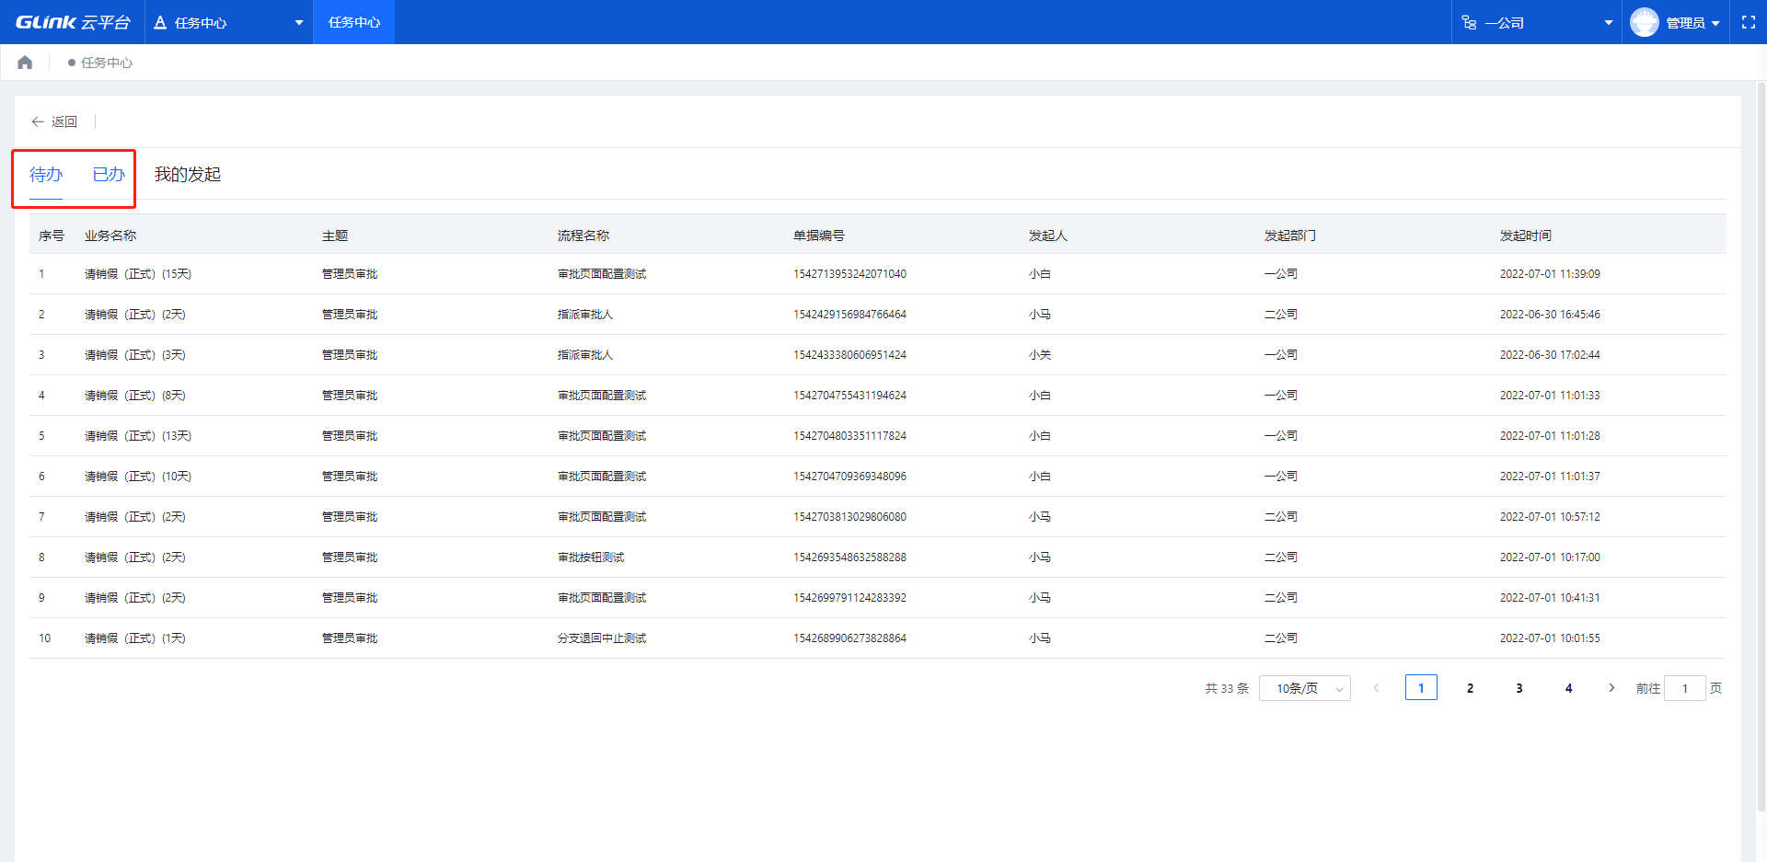Click the 共 33 条 total count
The image size is (1767, 862).
click(x=1227, y=688)
